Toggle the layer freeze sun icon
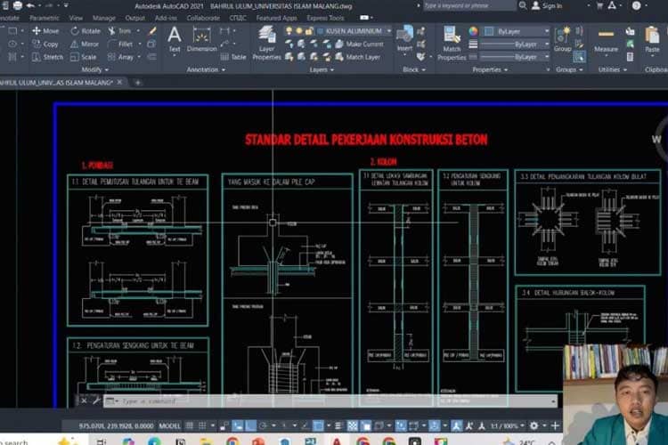The width and height of the screenshot is (668, 445). [299, 30]
